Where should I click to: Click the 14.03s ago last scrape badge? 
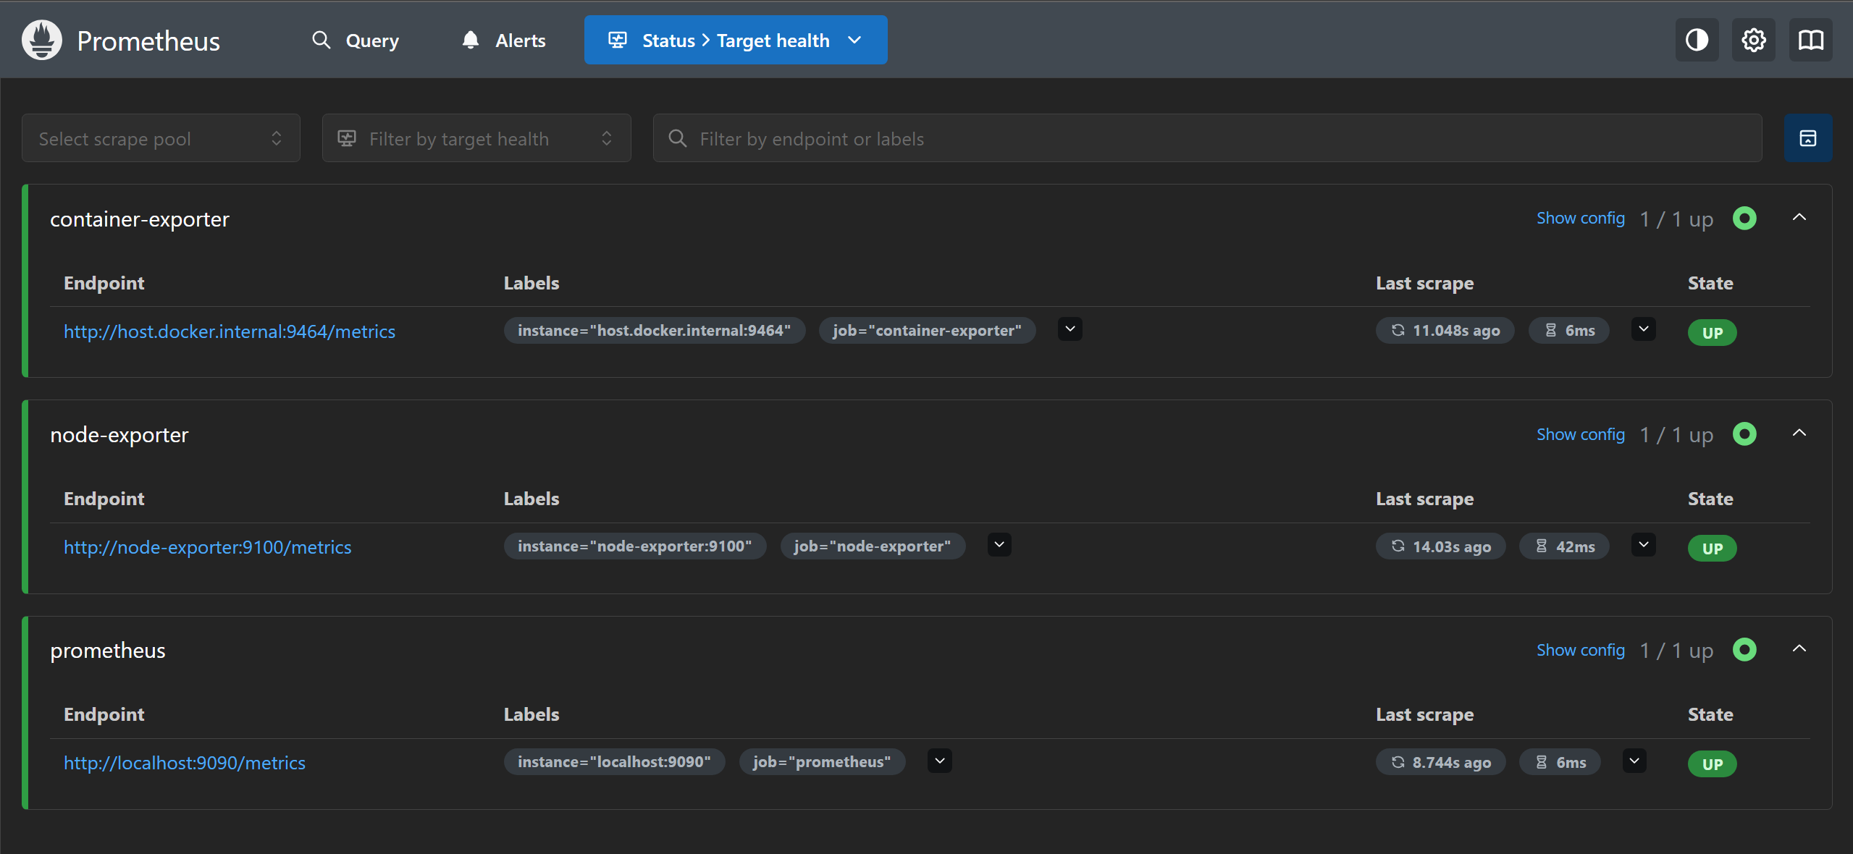click(1440, 546)
